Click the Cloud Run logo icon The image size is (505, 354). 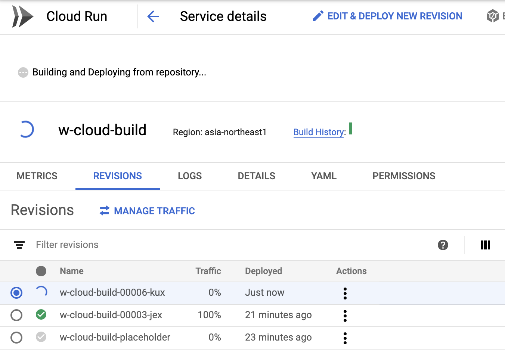pos(22,16)
